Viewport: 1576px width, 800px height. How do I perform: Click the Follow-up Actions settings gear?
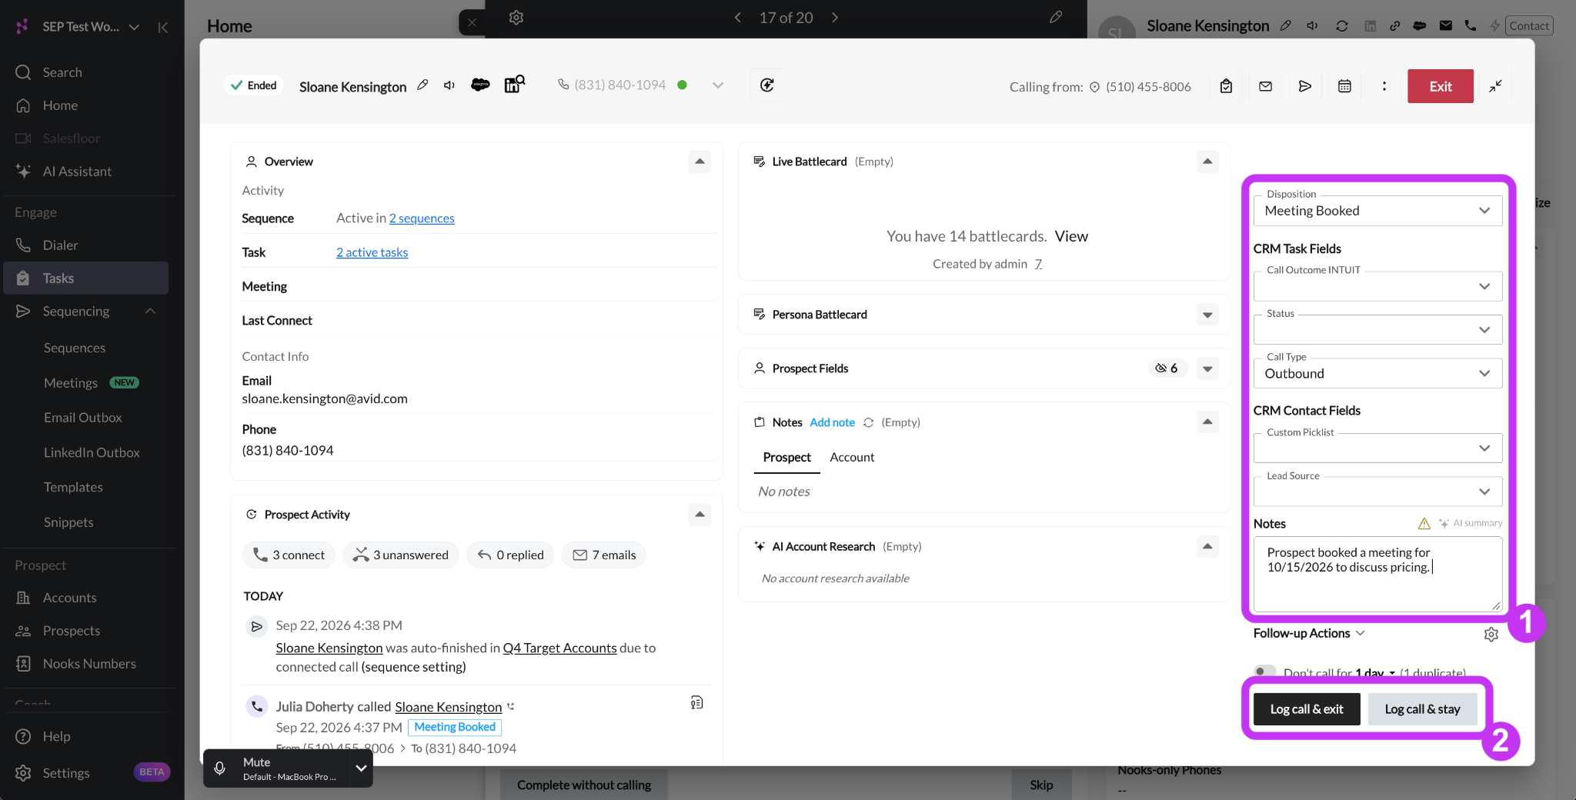1491,634
